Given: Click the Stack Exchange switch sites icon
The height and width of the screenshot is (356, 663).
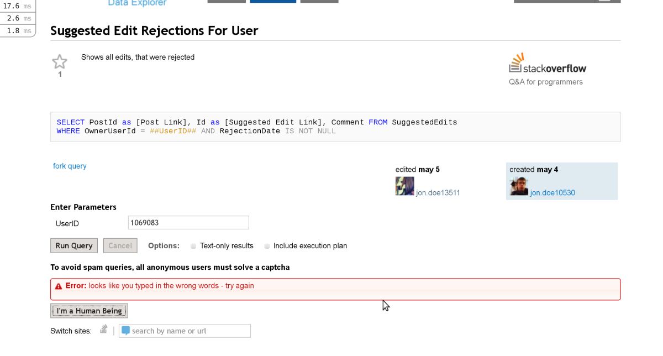Looking at the screenshot, I should (x=104, y=330).
